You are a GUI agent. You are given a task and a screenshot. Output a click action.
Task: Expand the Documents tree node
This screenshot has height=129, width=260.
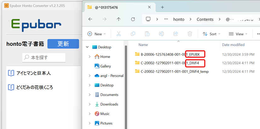pos(90,95)
